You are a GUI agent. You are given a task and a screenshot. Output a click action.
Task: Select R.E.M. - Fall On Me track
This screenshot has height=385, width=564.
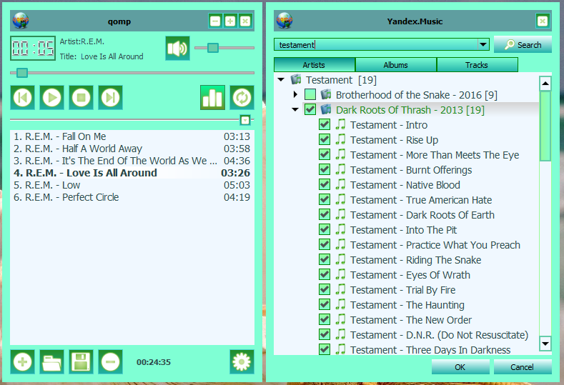point(132,136)
